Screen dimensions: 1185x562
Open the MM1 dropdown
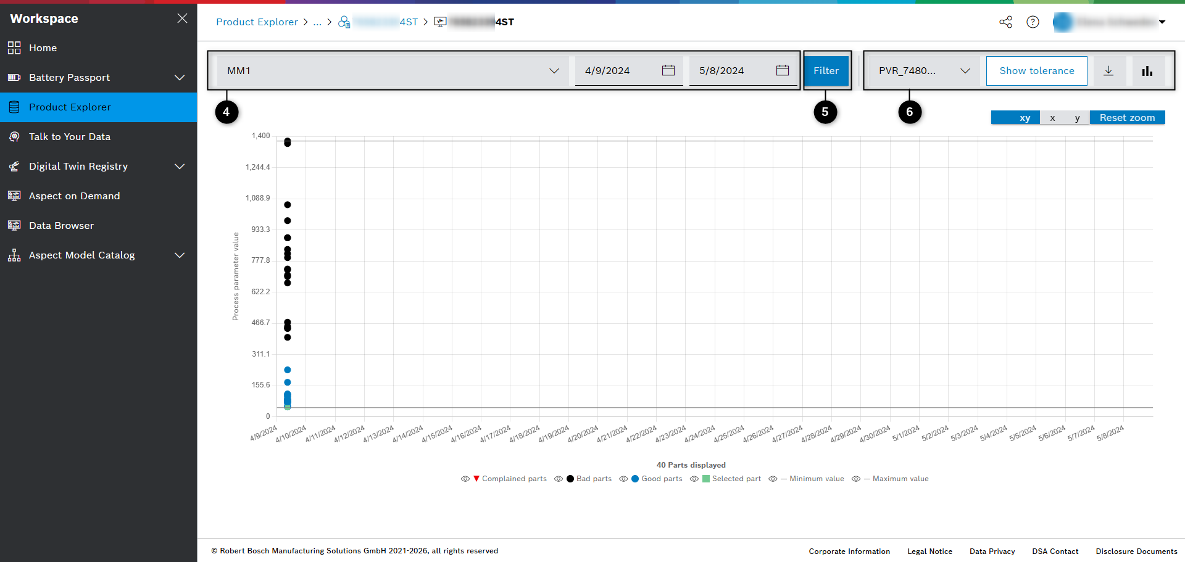393,71
